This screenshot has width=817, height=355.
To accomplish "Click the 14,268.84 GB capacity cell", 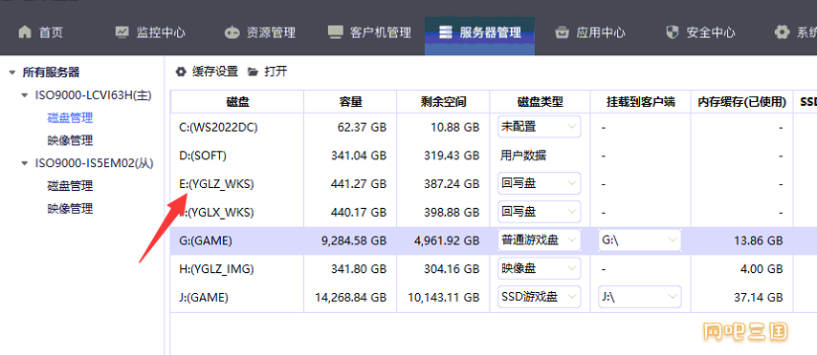I will pyautogui.click(x=351, y=298).
